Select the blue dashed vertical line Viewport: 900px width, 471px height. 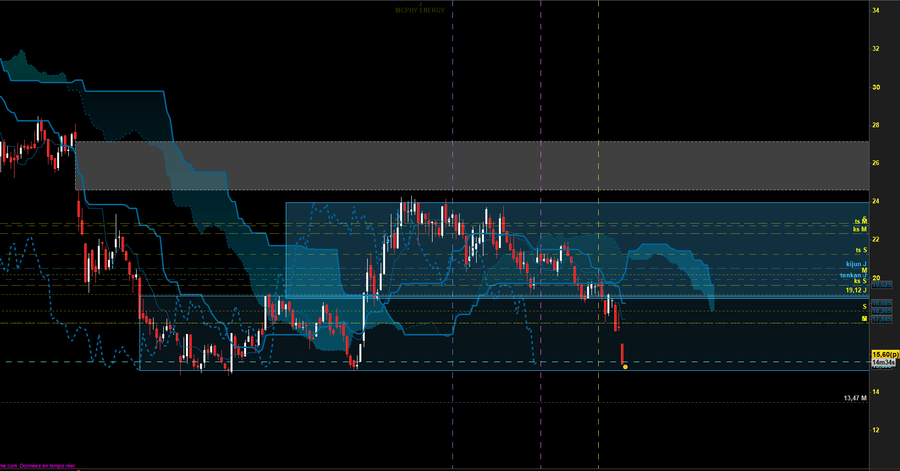pyautogui.click(x=453, y=235)
